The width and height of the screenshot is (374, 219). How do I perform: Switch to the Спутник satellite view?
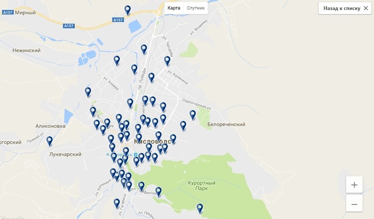(196, 8)
